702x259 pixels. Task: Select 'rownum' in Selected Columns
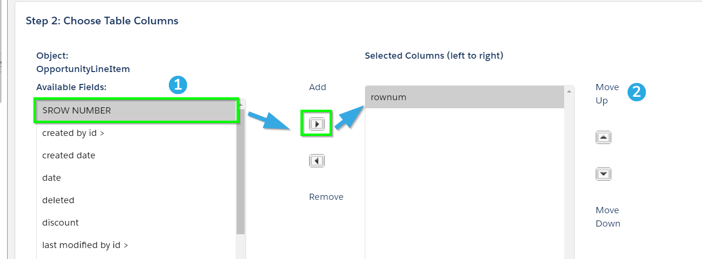click(x=465, y=97)
